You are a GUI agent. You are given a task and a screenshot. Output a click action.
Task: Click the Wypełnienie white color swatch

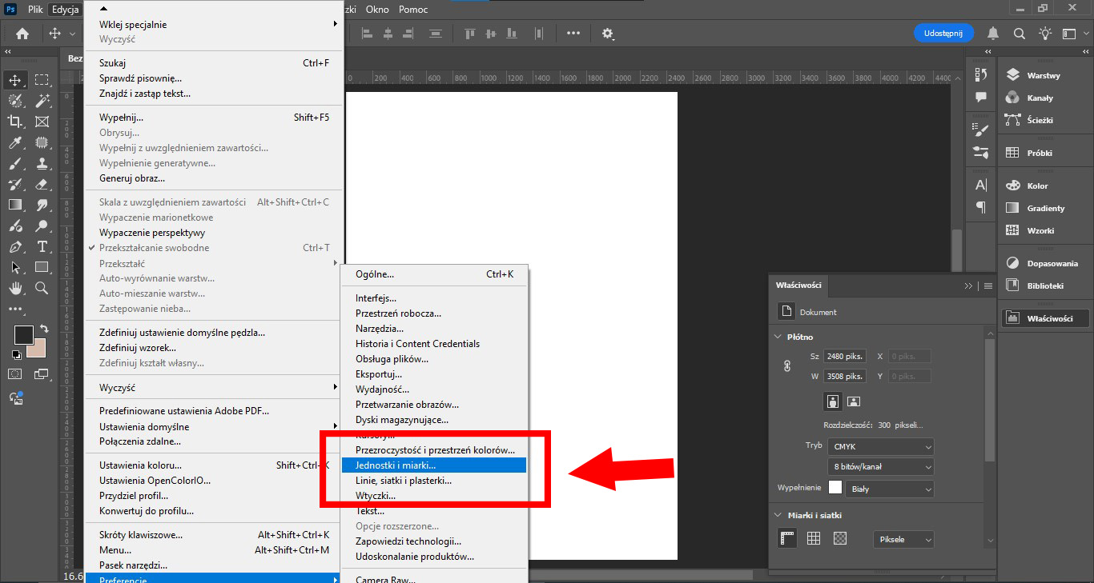tap(835, 488)
